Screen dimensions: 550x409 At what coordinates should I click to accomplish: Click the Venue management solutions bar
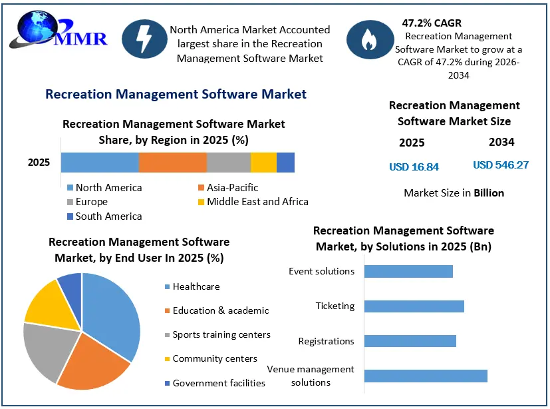426,376
